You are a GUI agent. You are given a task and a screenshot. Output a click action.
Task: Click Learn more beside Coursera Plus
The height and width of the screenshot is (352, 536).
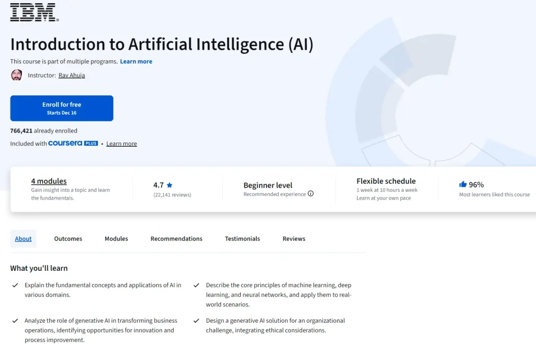(121, 143)
